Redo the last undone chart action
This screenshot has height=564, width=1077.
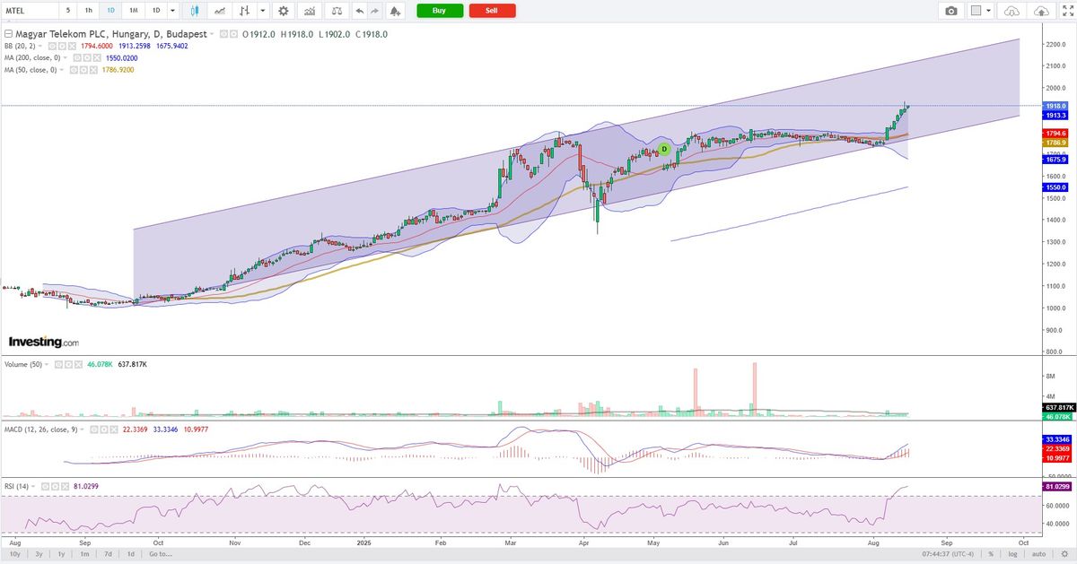coord(377,11)
